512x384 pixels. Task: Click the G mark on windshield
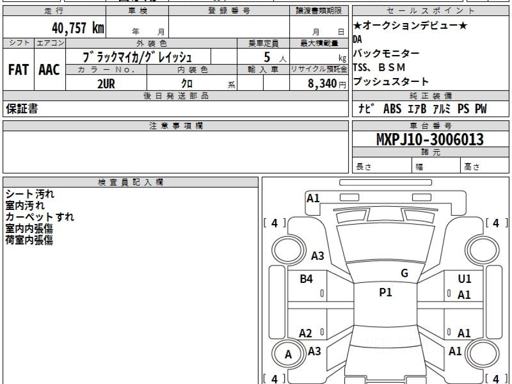tap(404, 273)
